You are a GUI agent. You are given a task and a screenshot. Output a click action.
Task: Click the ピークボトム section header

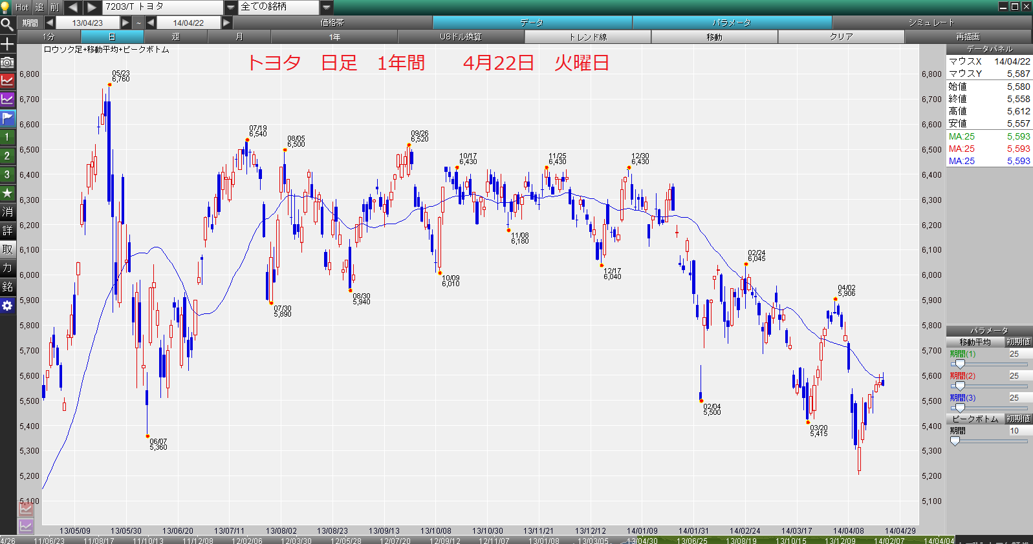click(x=975, y=419)
